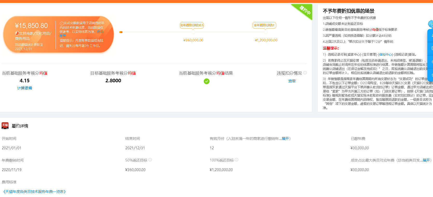Viewport: 433px width, 197px height.
Task: Click the 不予年费折扣优惠的场景 heading
Action: 349,11
